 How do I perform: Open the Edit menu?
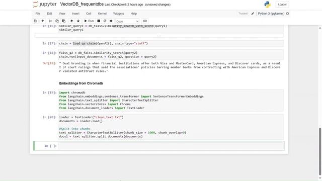point(49,14)
